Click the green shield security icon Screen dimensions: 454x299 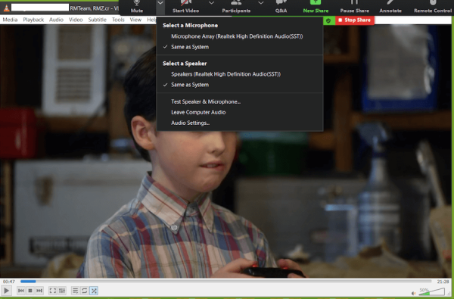point(328,20)
